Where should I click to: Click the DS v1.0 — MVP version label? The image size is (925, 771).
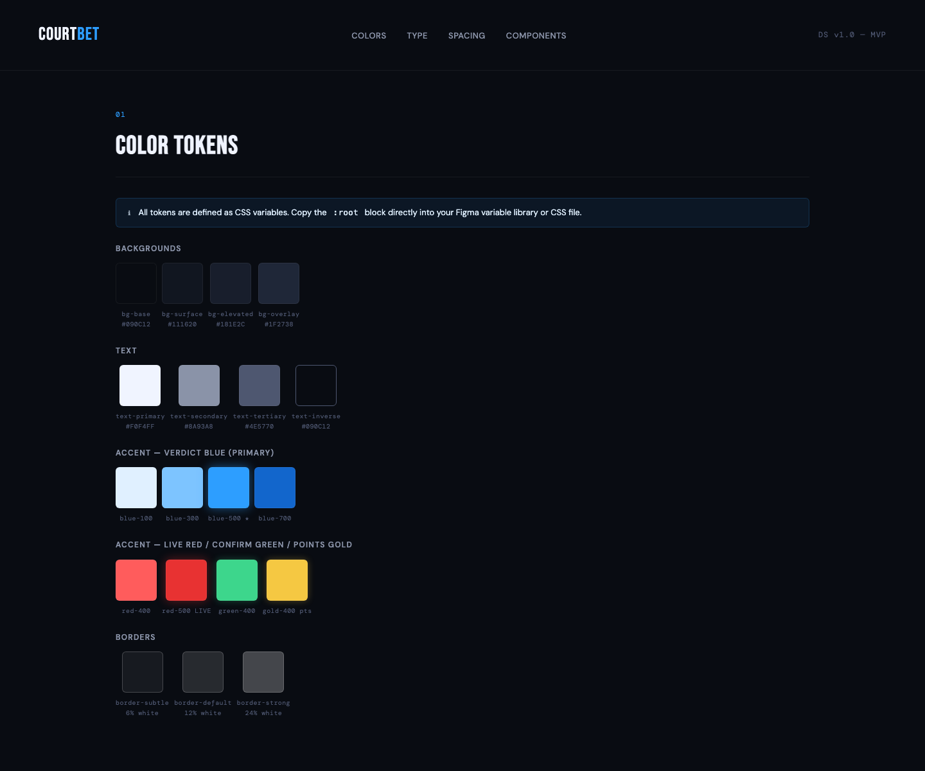click(x=852, y=35)
